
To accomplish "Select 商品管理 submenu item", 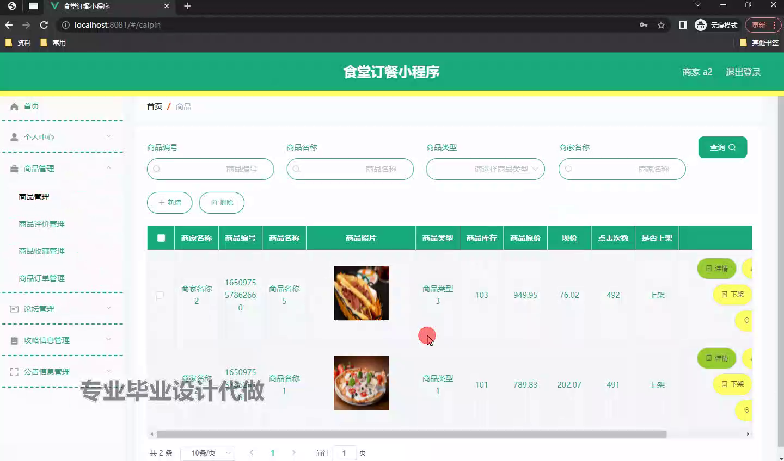I will point(34,197).
